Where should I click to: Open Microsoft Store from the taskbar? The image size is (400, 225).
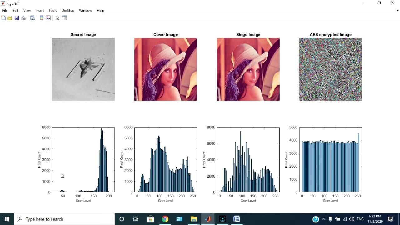coord(151,219)
